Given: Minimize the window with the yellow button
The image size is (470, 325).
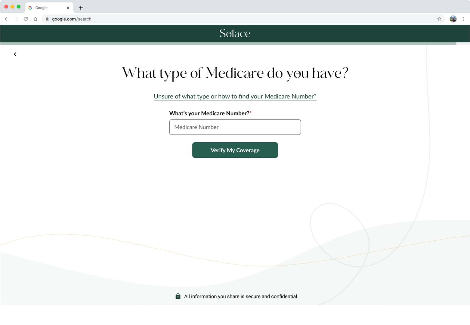Looking at the screenshot, I should coord(12,7).
